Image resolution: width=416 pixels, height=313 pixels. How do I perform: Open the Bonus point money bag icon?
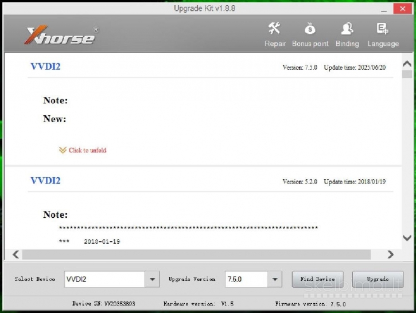point(310,29)
